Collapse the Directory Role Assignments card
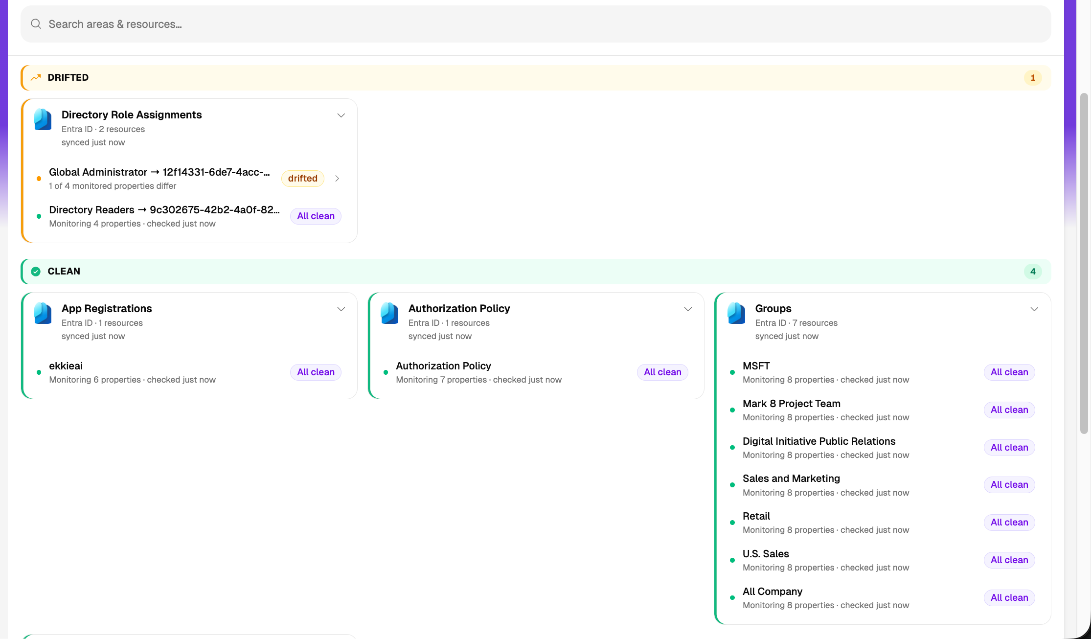The width and height of the screenshot is (1091, 639). point(341,115)
